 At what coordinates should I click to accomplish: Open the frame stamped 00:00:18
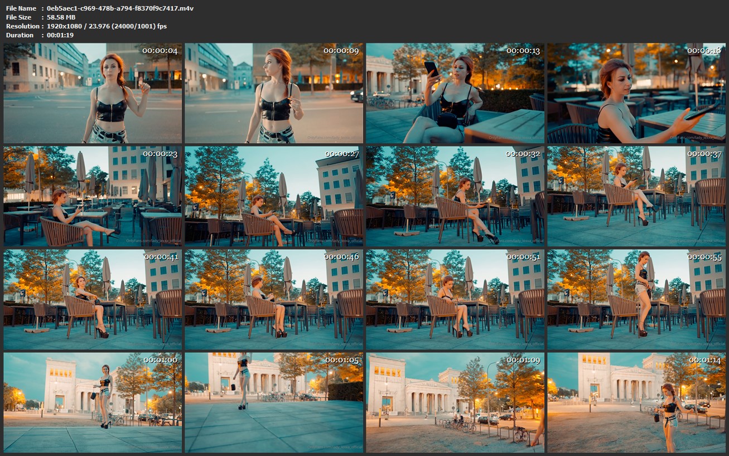coord(636,93)
